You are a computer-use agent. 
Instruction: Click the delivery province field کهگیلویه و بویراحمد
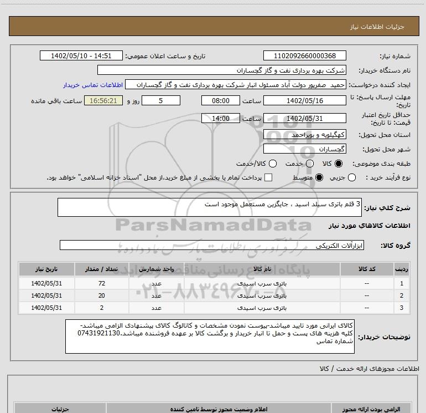304,135
